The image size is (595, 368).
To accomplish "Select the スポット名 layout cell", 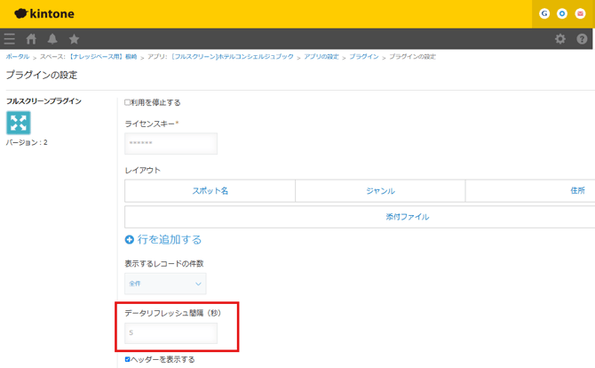I will coord(210,191).
